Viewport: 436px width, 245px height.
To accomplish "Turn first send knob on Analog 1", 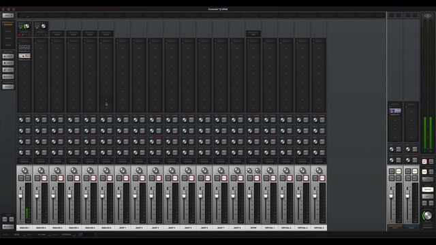I will (x=21, y=120).
